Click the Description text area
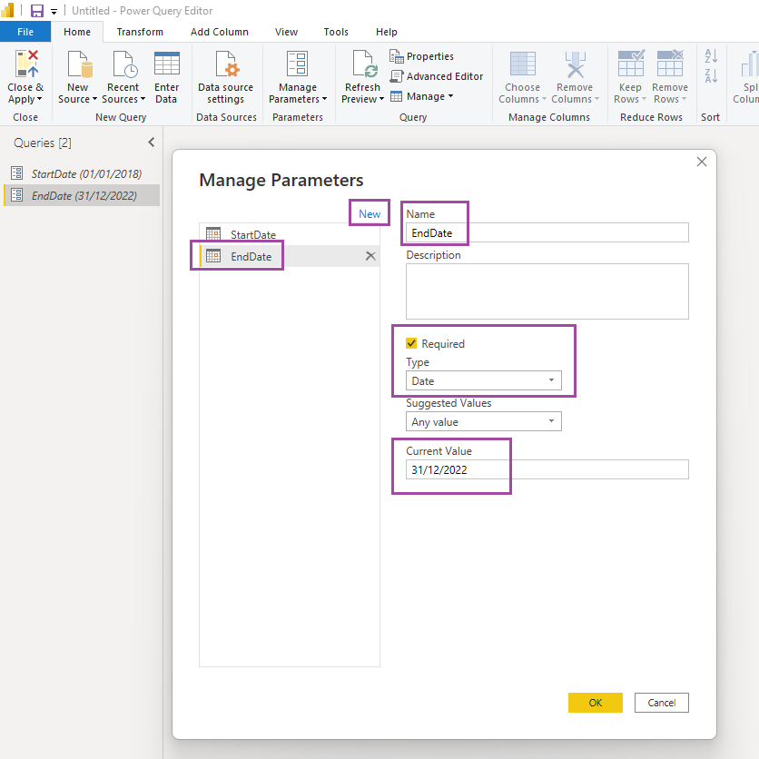This screenshot has width=759, height=759. pyautogui.click(x=547, y=291)
